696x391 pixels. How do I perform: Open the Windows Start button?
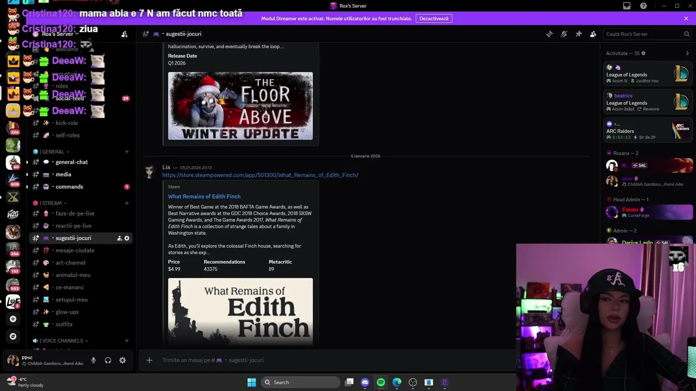pyautogui.click(x=252, y=382)
